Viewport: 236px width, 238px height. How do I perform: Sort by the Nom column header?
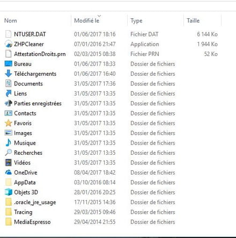[x=11, y=20]
